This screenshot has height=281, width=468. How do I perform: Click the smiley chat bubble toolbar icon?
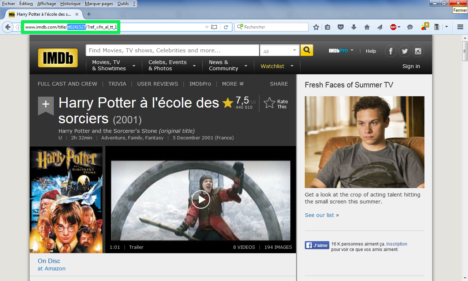pos(410,27)
